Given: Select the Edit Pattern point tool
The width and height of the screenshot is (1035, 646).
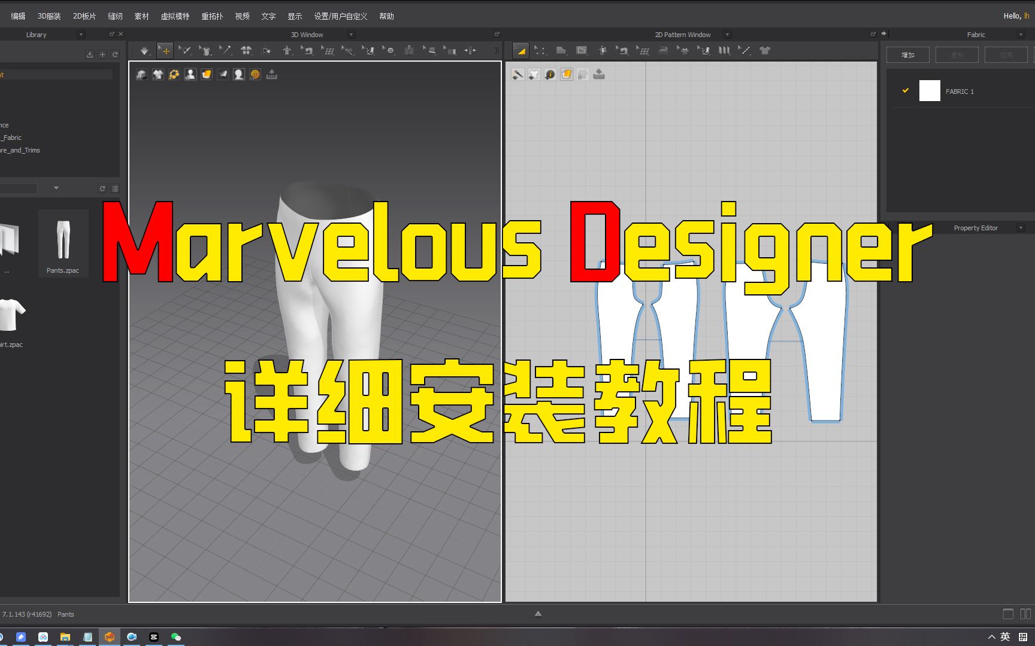Looking at the screenshot, I should pyautogui.click(x=540, y=51).
